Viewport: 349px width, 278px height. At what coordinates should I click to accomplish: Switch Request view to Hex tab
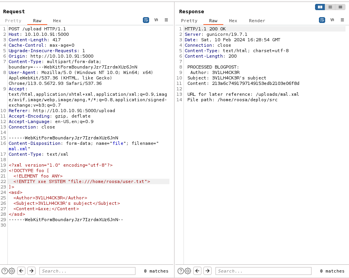57,21
